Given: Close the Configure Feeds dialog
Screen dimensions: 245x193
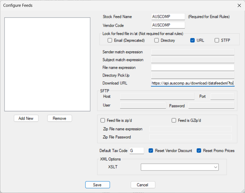Looking at the screenshot, I should 239,5.
